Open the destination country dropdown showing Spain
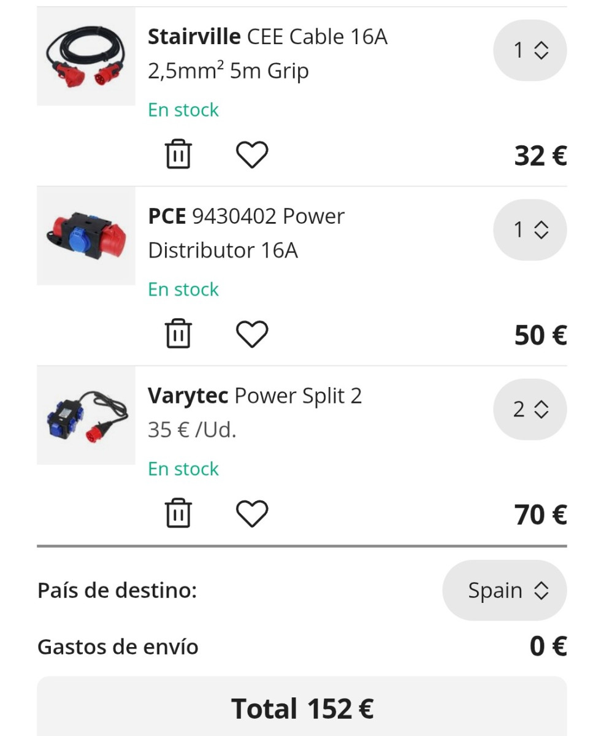 tap(504, 591)
